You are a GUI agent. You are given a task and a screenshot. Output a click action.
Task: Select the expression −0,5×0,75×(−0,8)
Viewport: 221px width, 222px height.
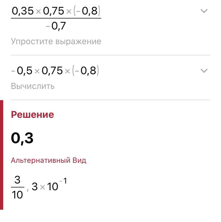click(55, 71)
